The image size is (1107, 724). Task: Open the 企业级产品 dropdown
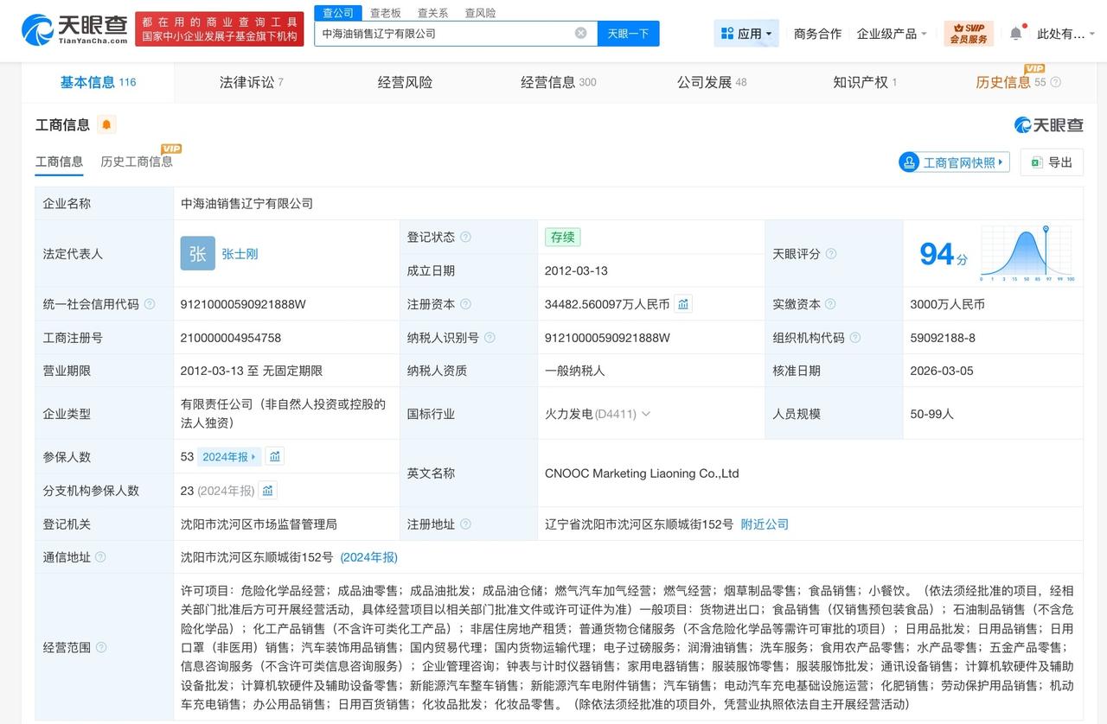point(889,32)
